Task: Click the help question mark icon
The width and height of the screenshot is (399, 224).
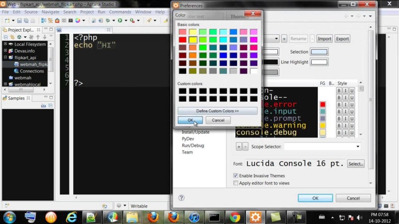Action: (181, 198)
